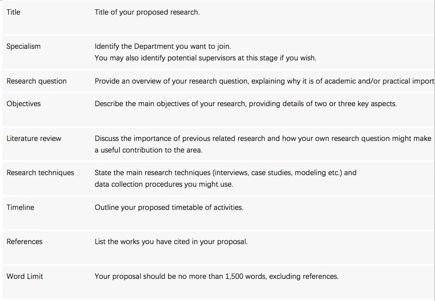This screenshot has height=301, width=435.
Task: Click the Literature review label
Action: (x=34, y=138)
